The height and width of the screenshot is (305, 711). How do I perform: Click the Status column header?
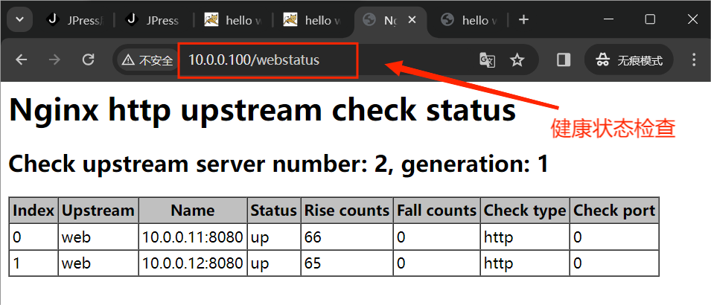pyautogui.click(x=274, y=211)
